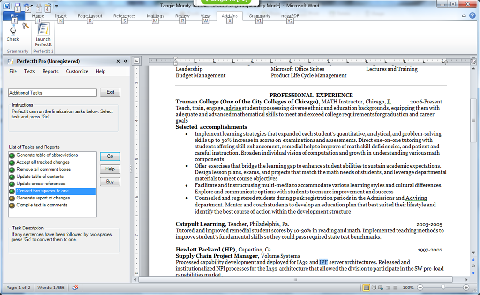Screen dimensions: 480x295
Task: Open the Review tab
Action: click(182, 16)
